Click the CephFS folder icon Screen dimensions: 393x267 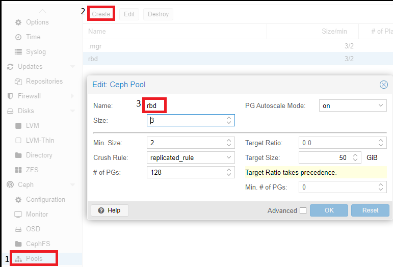click(19, 244)
